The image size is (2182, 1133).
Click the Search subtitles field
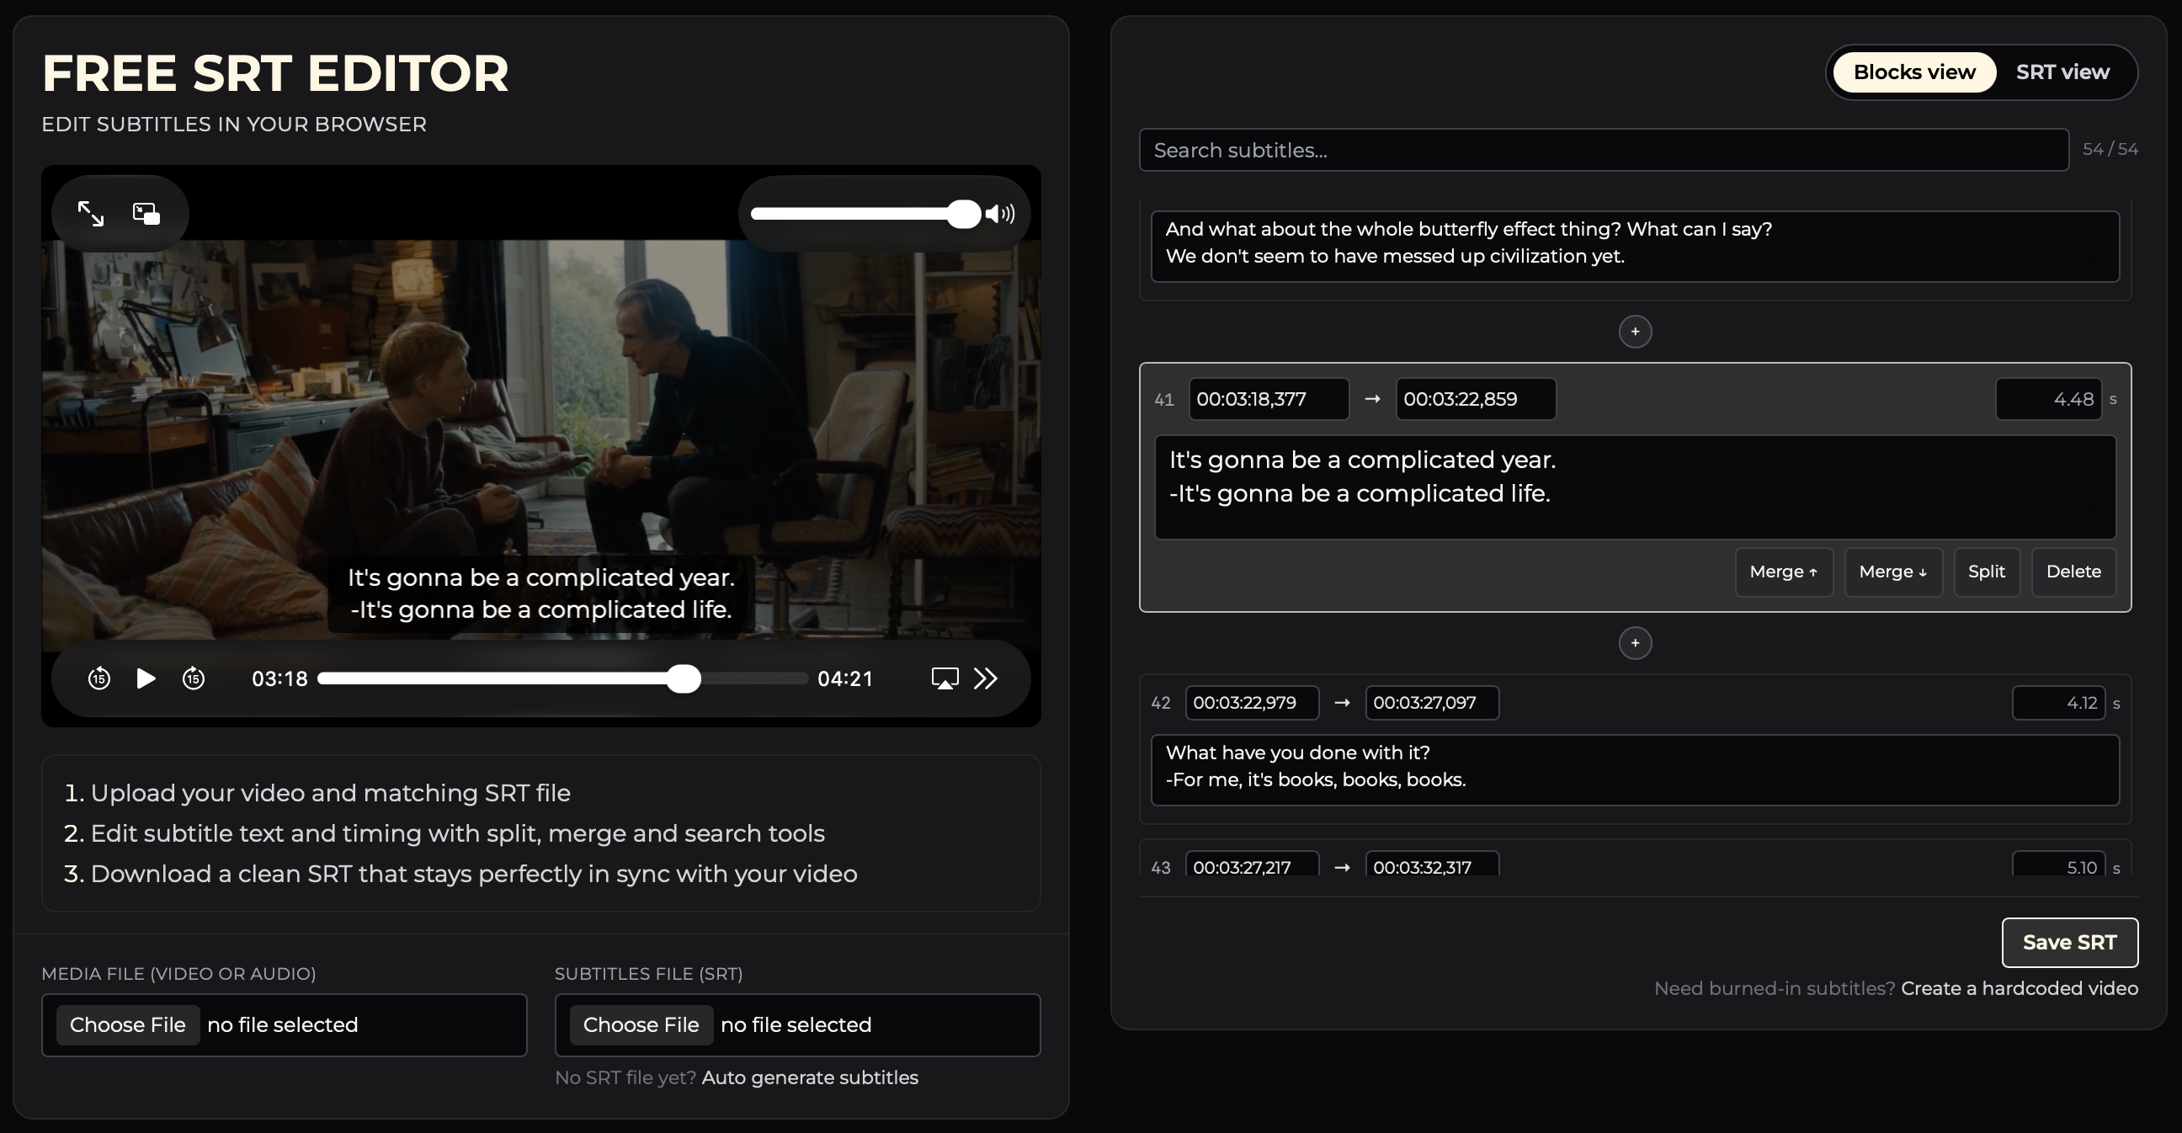click(x=1603, y=150)
